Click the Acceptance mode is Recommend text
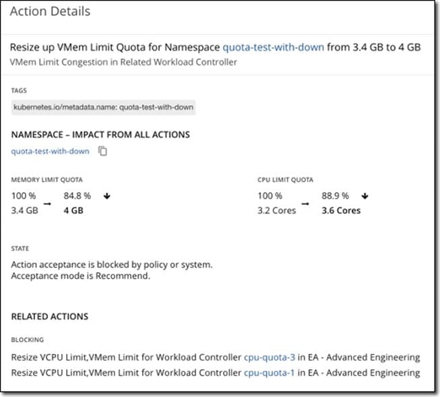 81,276
